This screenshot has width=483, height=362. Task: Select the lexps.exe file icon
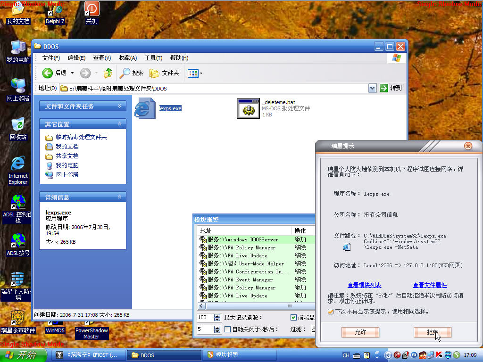pyautogui.click(x=145, y=108)
